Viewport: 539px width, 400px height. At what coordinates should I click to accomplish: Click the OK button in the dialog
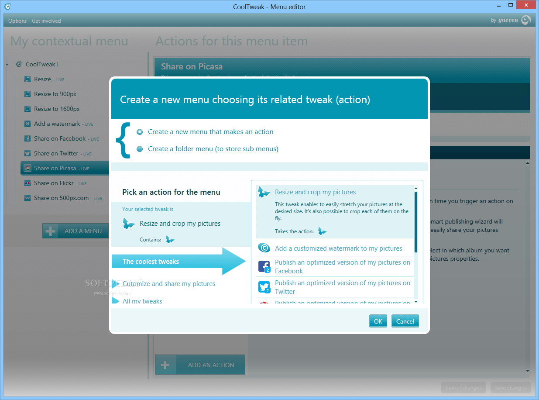378,321
